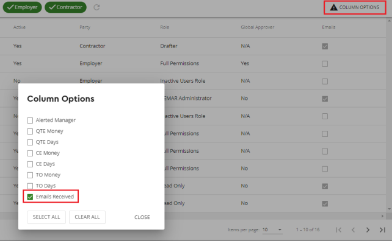Viewport: 392px width, 241px height.
Task: Open the Items per page dropdown
Action: [x=272, y=230]
